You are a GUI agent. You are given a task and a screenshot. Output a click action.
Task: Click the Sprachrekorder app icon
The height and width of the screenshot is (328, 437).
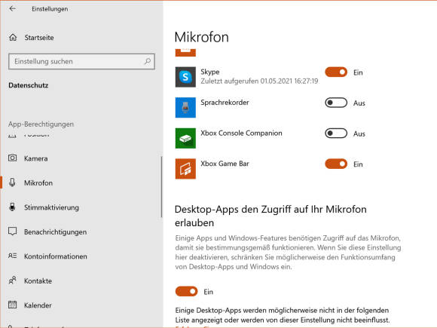(x=185, y=108)
